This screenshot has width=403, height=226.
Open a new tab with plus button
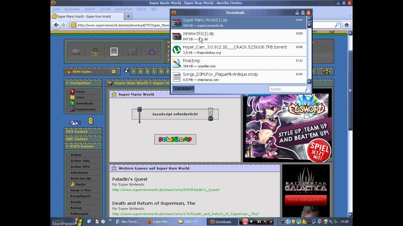128,16
